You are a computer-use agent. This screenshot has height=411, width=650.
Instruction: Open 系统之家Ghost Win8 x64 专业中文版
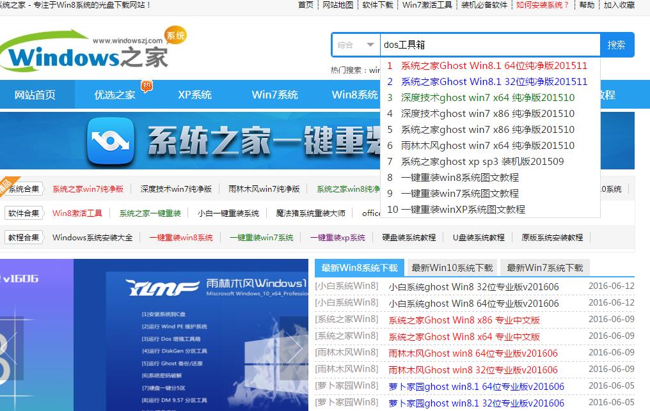click(x=464, y=336)
